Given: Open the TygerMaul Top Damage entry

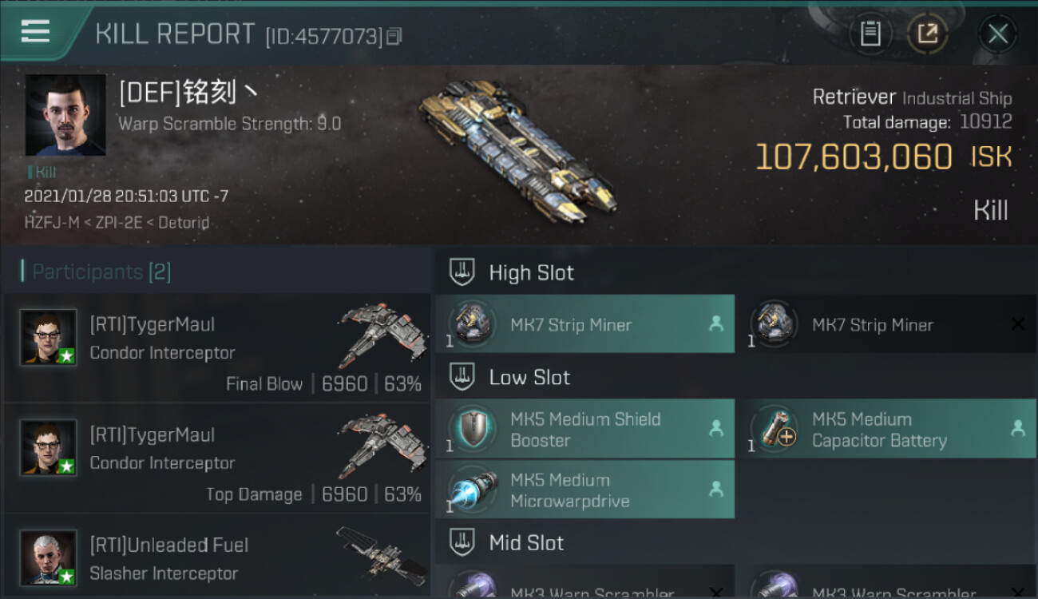Looking at the screenshot, I should coord(217,458).
